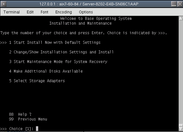Click the 88 Help ? line
This screenshot has height=132, width=183.
pos(20,114)
